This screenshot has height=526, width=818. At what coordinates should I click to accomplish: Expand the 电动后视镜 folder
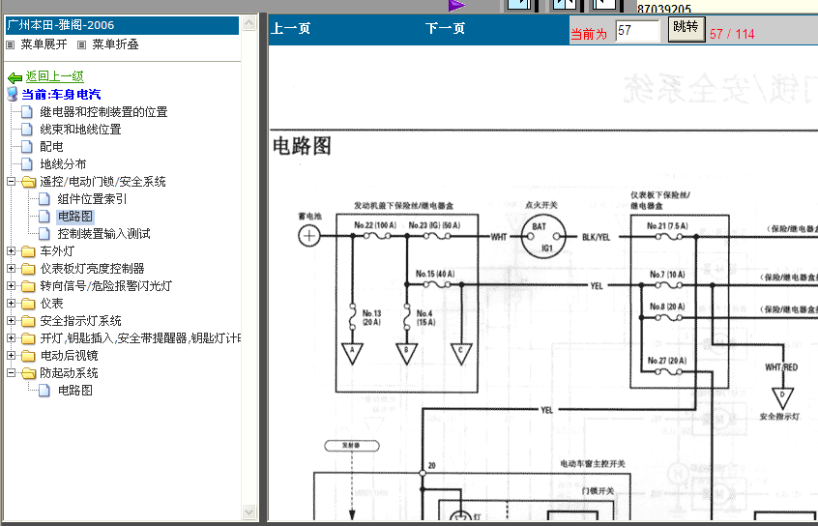tap(11, 356)
